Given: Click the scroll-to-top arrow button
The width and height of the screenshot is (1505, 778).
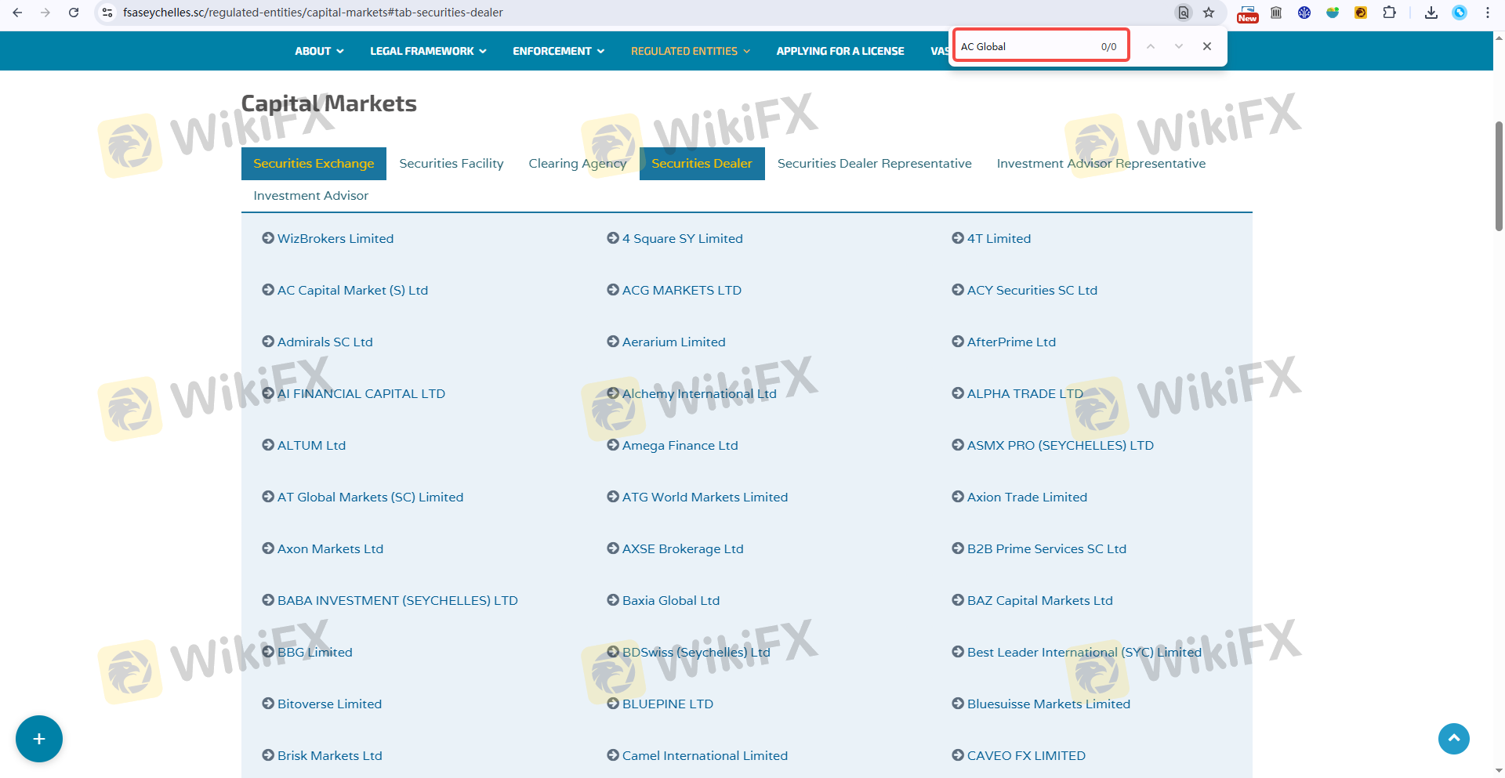Looking at the screenshot, I should [x=1454, y=739].
